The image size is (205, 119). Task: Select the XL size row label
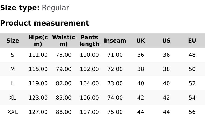pyautogui.click(x=13, y=98)
